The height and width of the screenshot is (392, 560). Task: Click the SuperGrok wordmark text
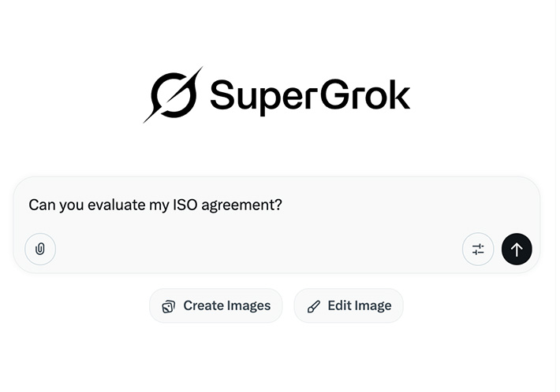(x=309, y=97)
